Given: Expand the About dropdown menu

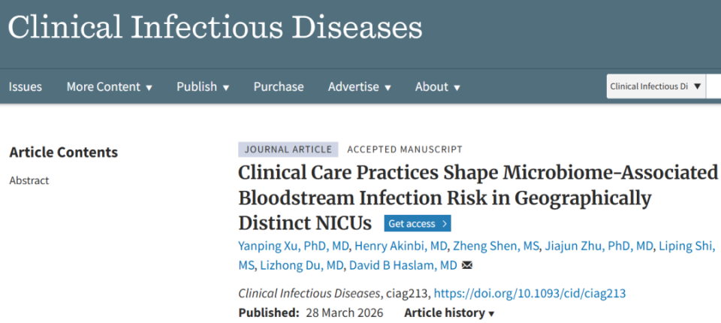Looking at the screenshot, I should pos(438,86).
